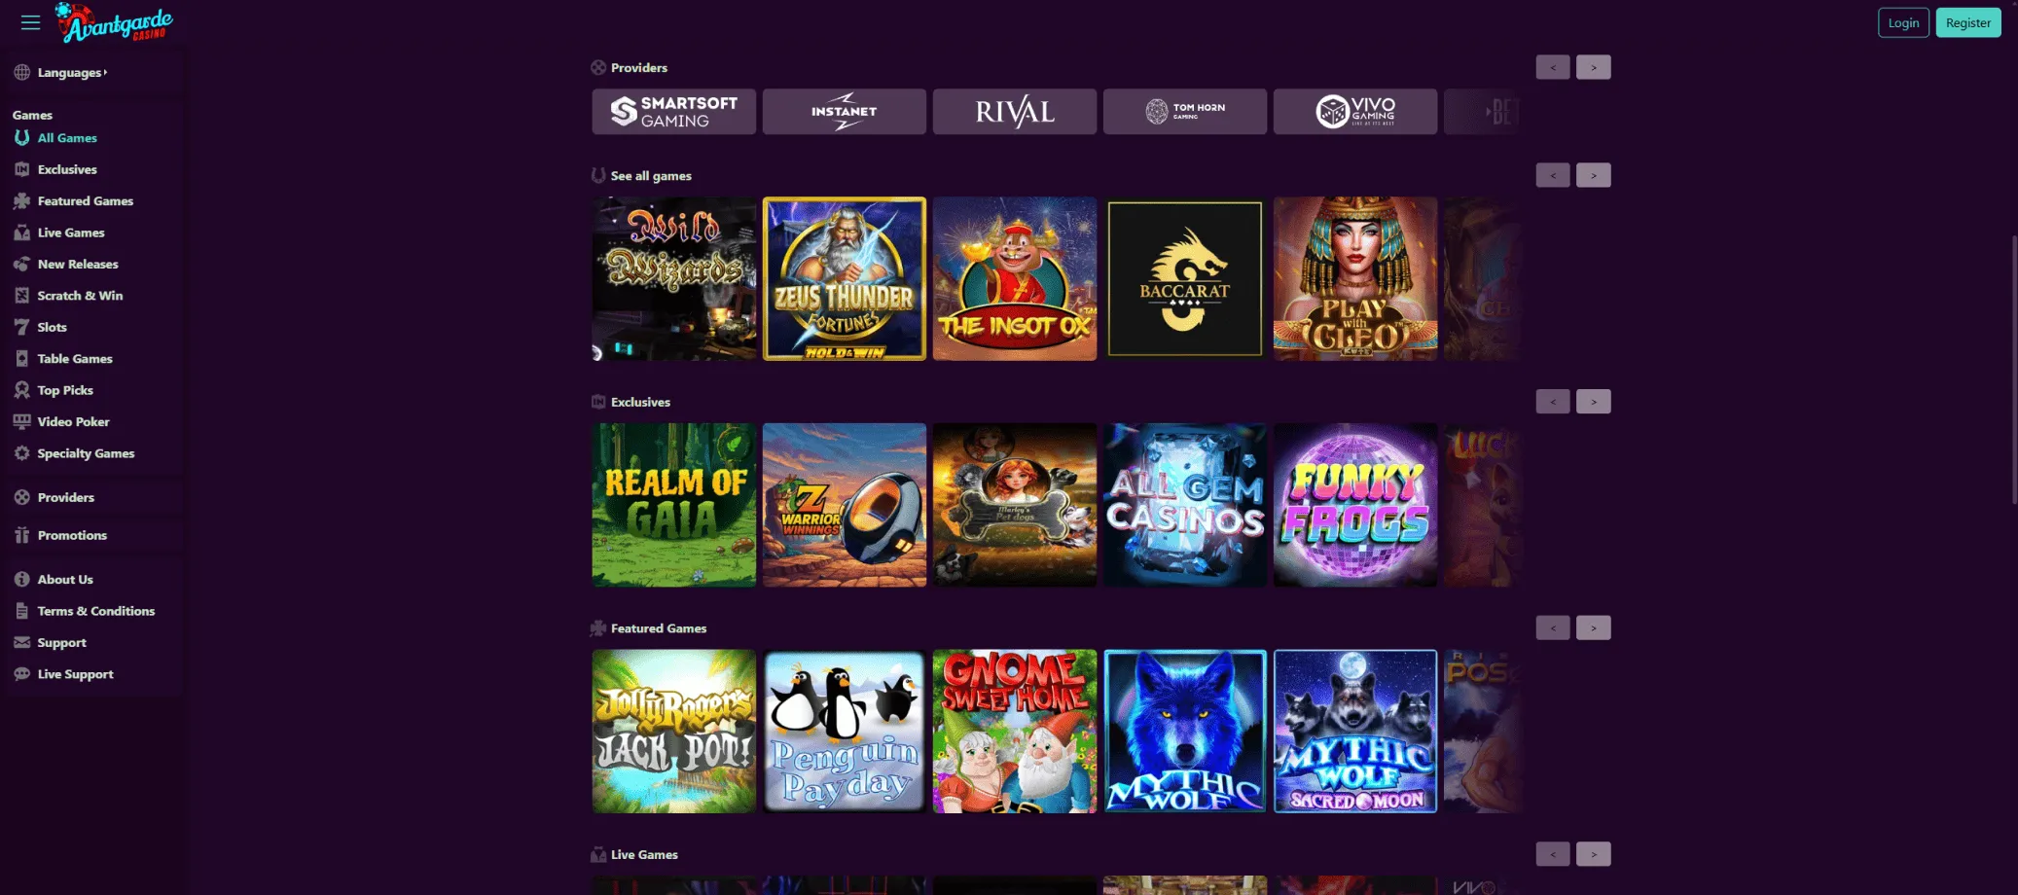
Task: Click the Scratch & Win sidebar icon
Action: click(21, 296)
